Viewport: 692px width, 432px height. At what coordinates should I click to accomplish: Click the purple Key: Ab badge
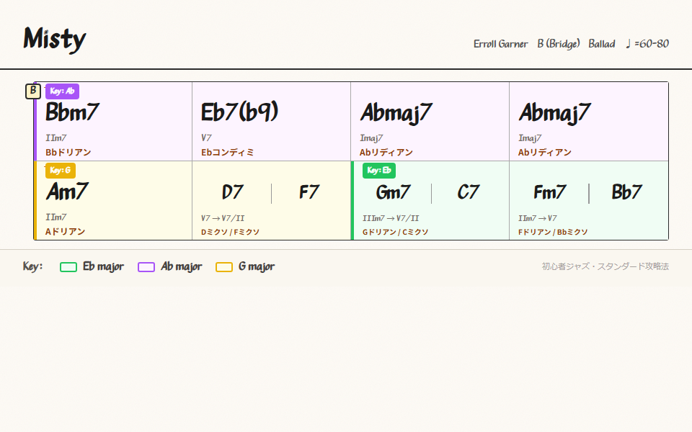point(62,91)
